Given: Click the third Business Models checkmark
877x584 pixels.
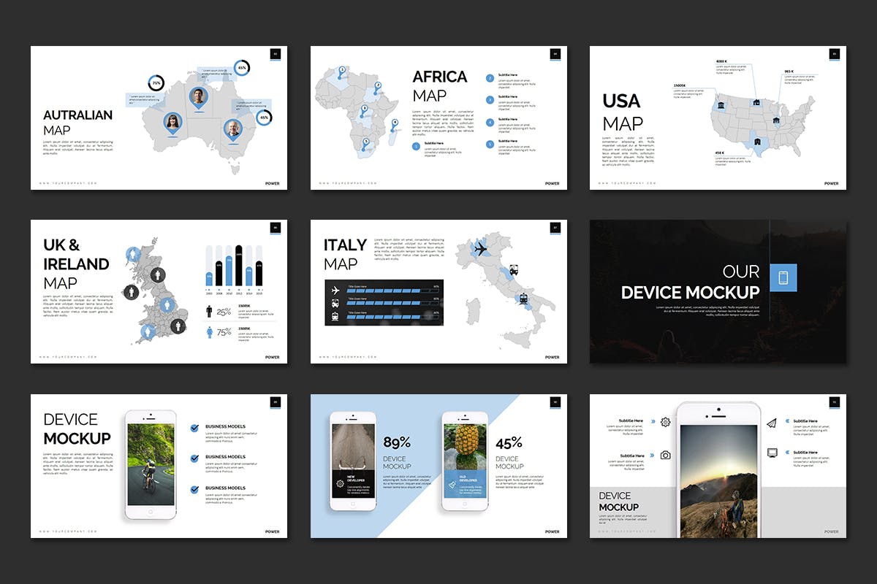Looking at the screenshot, I should [x=194, y=489].
